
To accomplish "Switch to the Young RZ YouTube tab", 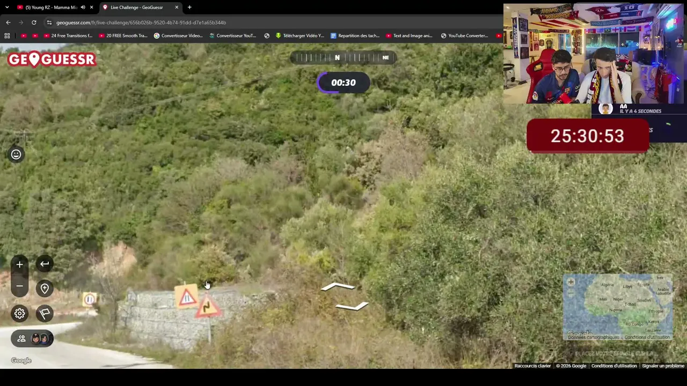I will click(52, 8).
